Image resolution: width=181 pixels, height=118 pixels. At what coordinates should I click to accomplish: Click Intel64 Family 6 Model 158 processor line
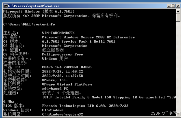(x=109, y=97)
